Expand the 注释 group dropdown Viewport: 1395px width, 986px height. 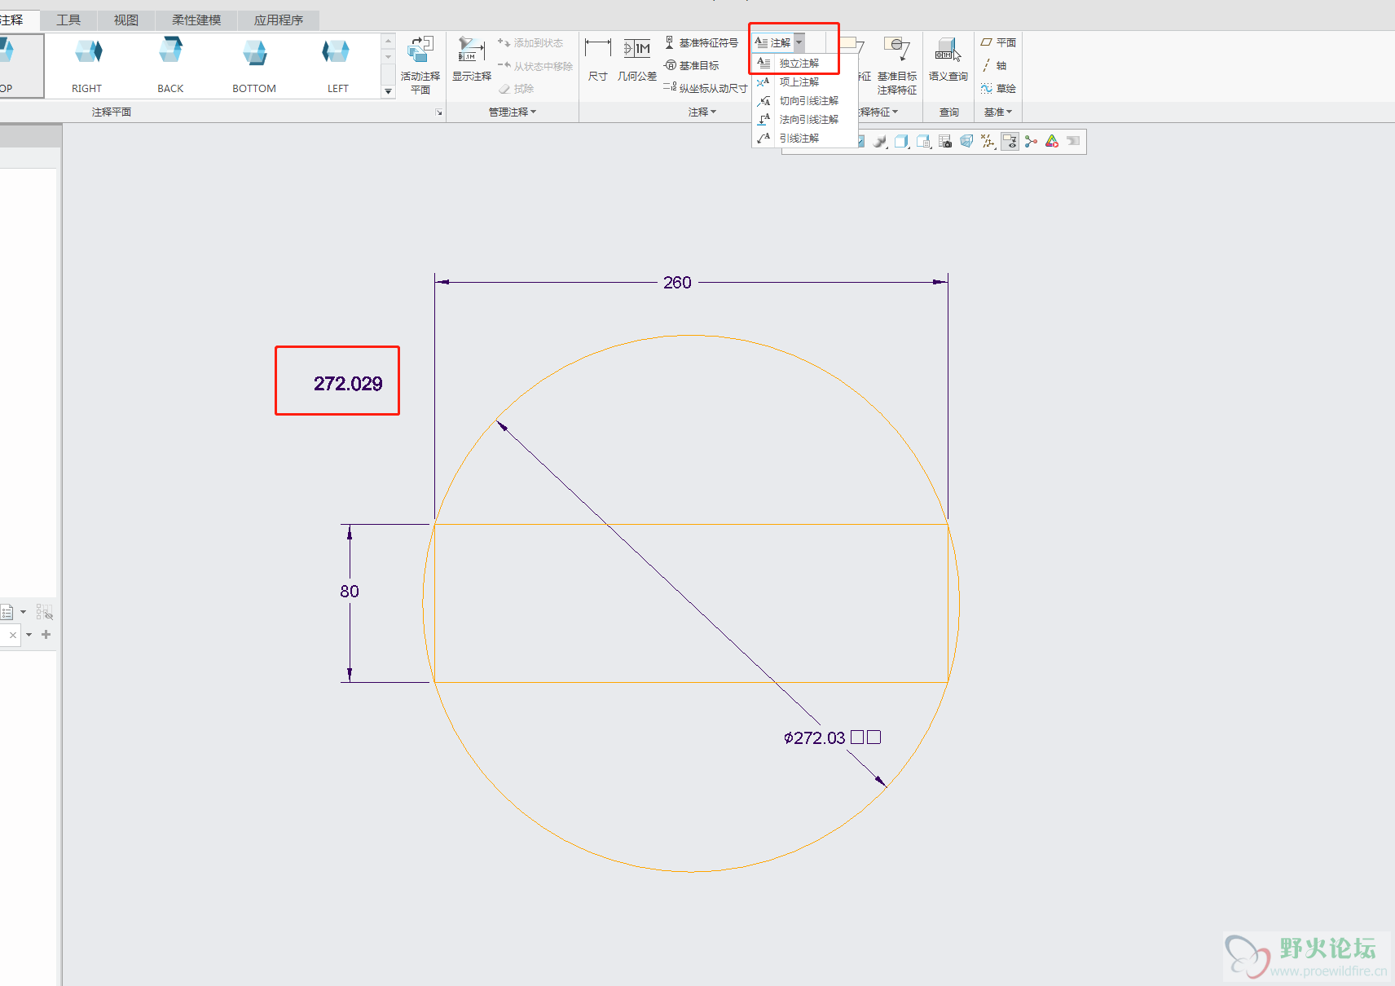pos(702,112)
